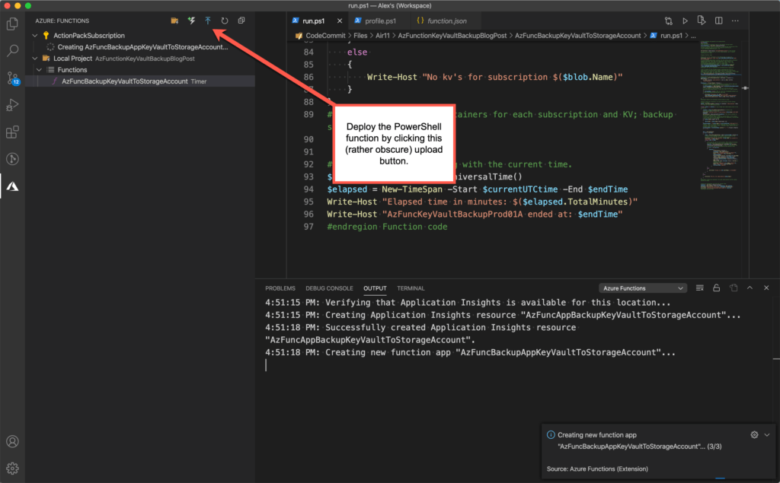The height and width of the screenshot is (483, 780).
Task: Click run.ps1 in the breadcrumb
Action: (x=671, y=36)
